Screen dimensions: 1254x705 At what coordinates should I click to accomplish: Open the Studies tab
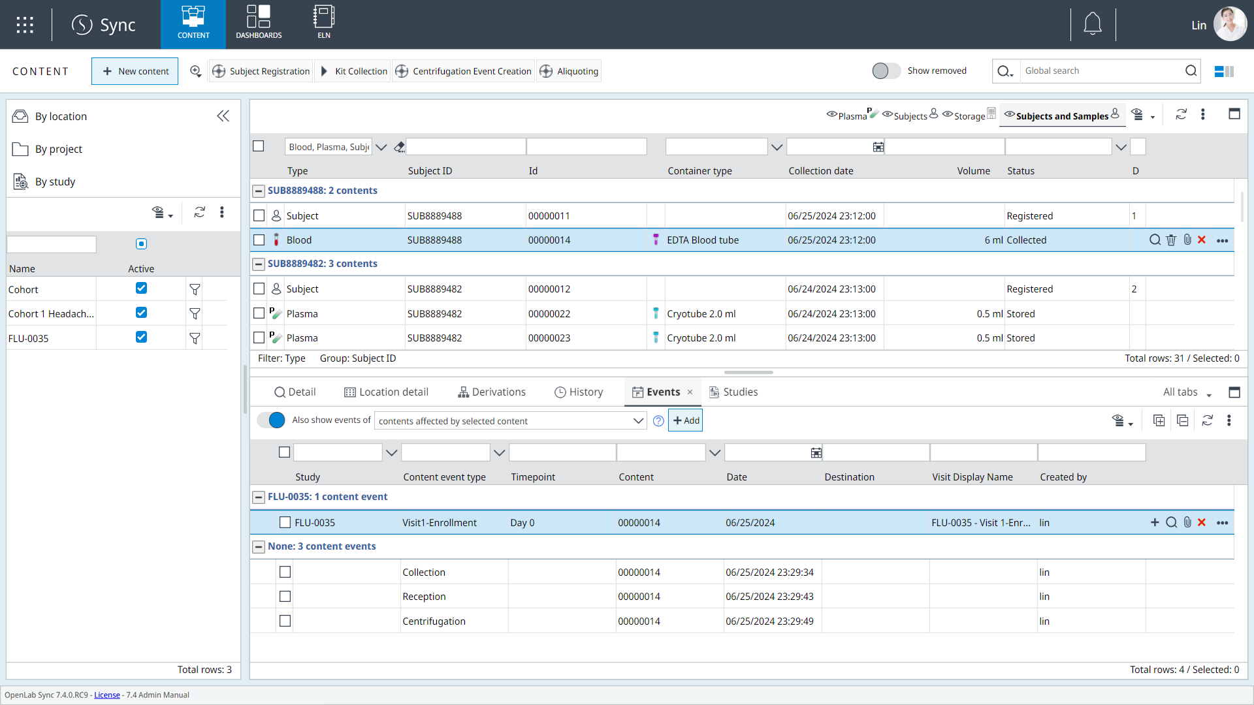733,392
